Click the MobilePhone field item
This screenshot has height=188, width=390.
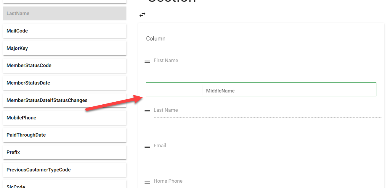(x=65, y=118)
